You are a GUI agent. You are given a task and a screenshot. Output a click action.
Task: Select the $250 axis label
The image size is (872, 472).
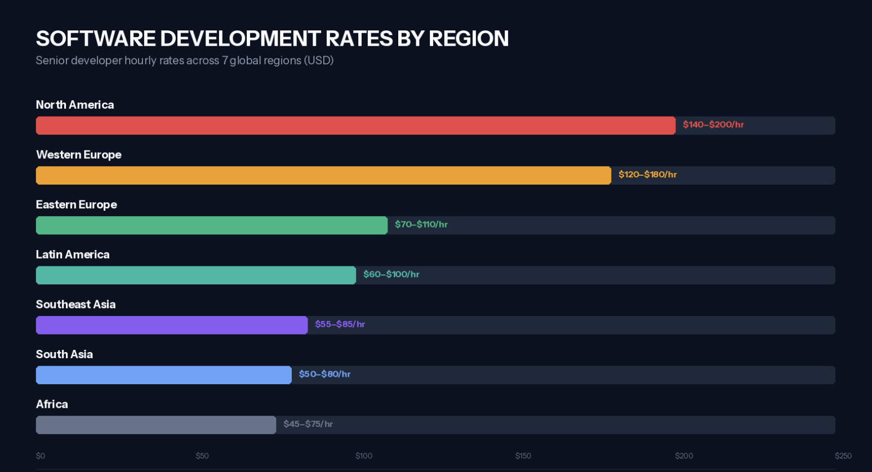tap(843, 456)
